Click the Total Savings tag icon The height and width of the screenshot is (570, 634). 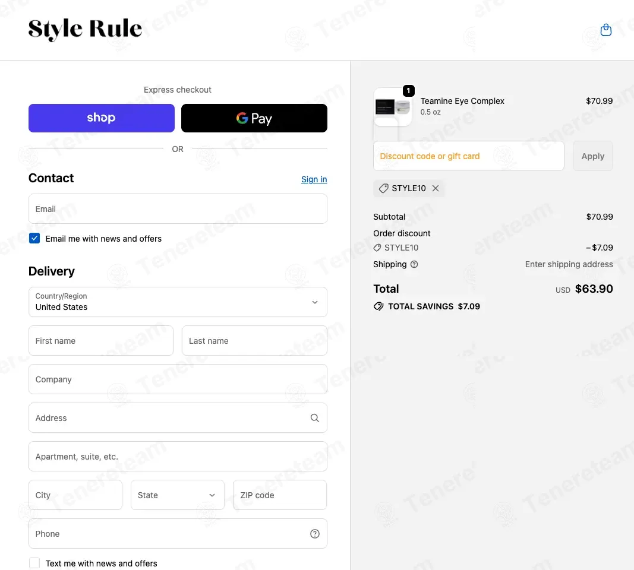pos(378,306)
